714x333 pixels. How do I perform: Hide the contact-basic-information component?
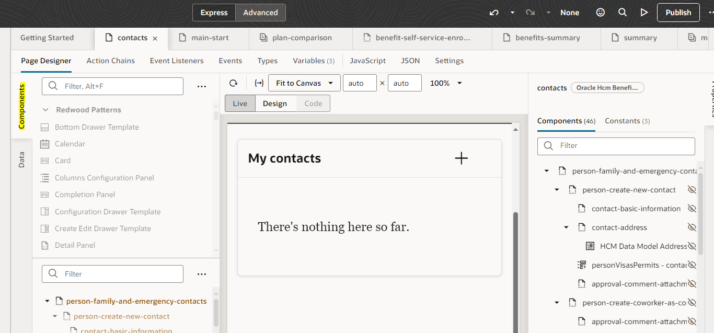tap(692, 208)
